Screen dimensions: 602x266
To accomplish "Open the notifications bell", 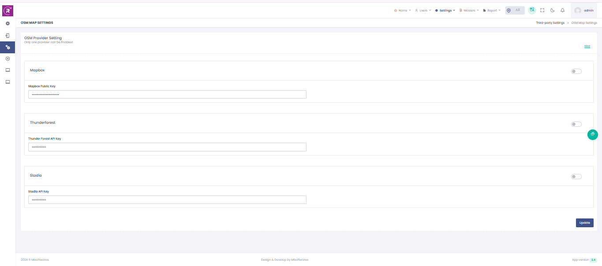I will tap(562, 10).
